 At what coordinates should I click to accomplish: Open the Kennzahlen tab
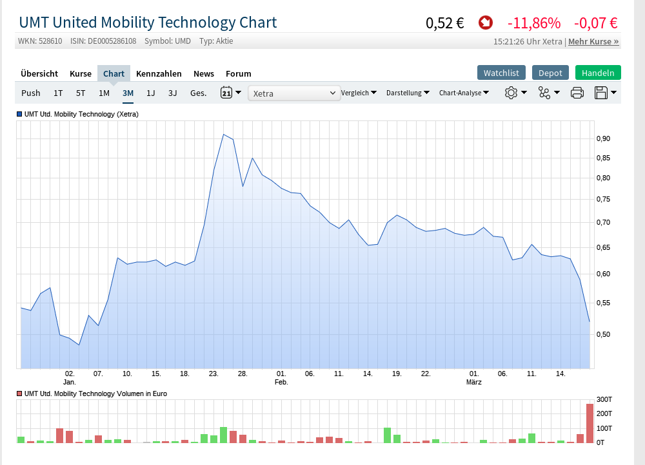pyautogui.click(x=159, y=73)
